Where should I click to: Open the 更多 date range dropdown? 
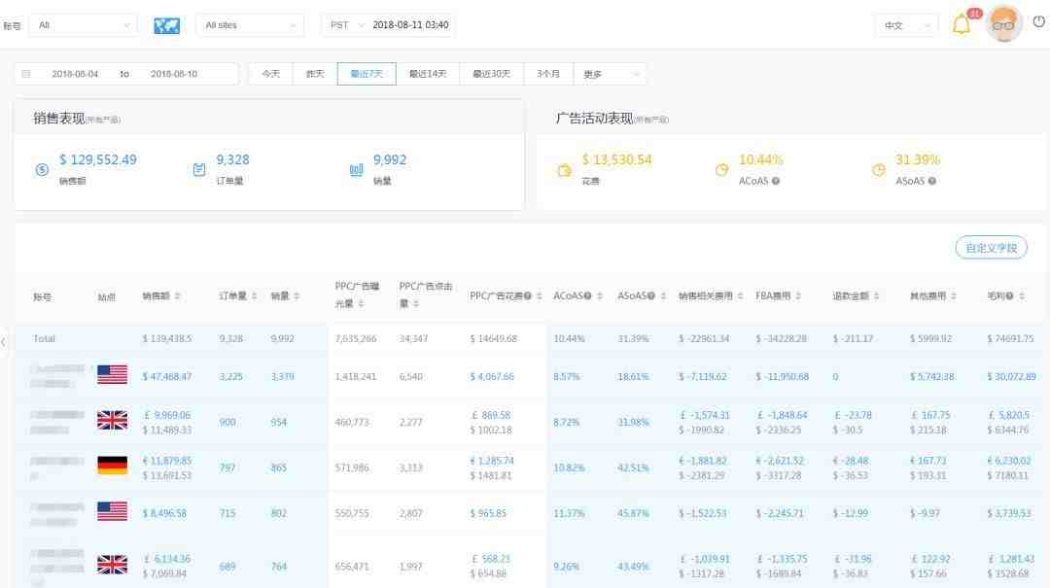611,74
